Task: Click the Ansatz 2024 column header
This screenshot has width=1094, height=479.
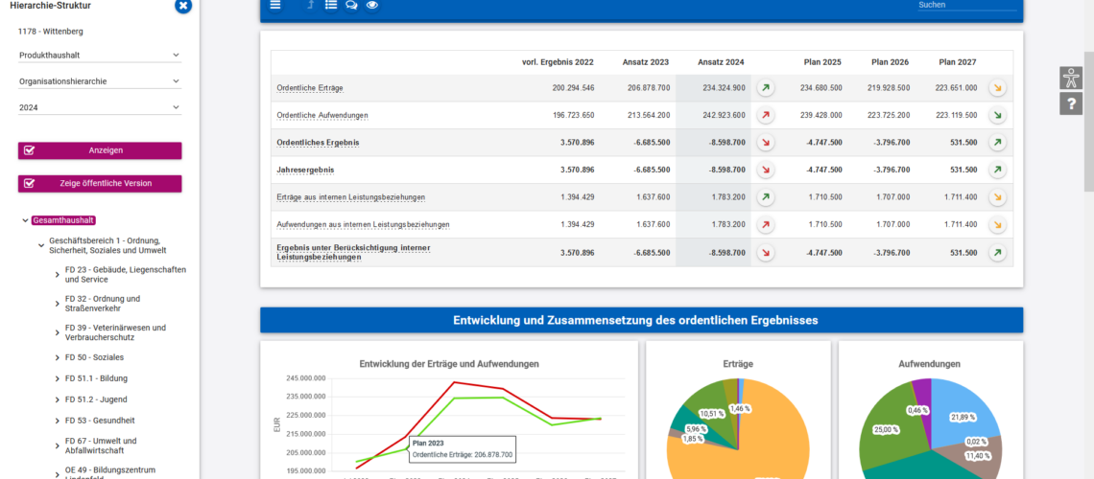Action: (x=721, y=62)
